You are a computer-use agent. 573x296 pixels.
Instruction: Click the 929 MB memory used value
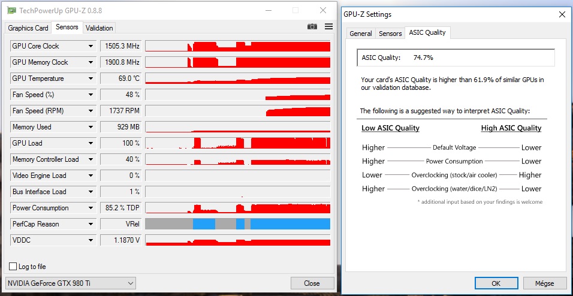click(x=121, y=127)
